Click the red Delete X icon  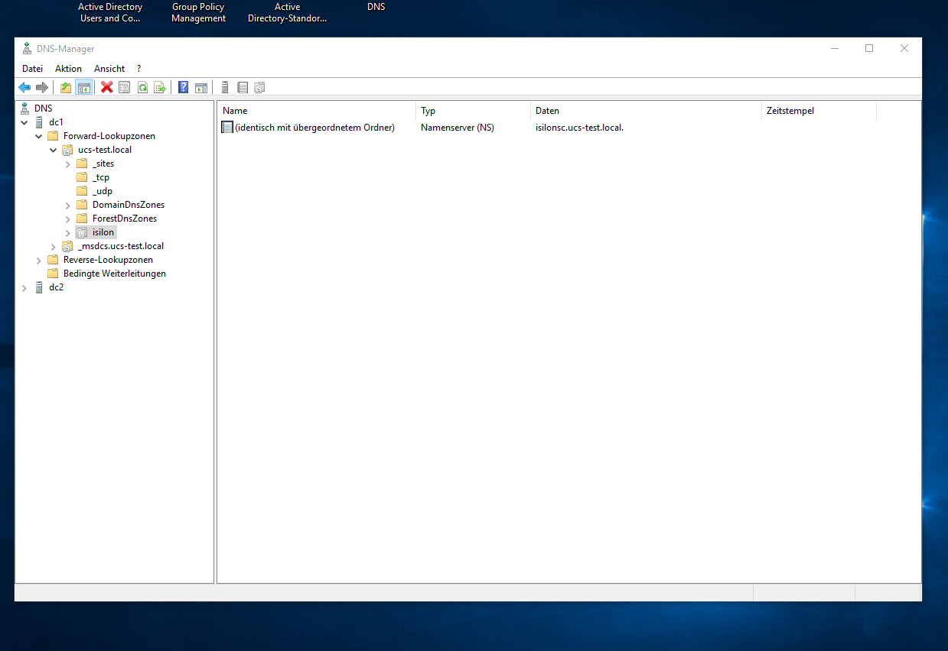pos(107,88)
